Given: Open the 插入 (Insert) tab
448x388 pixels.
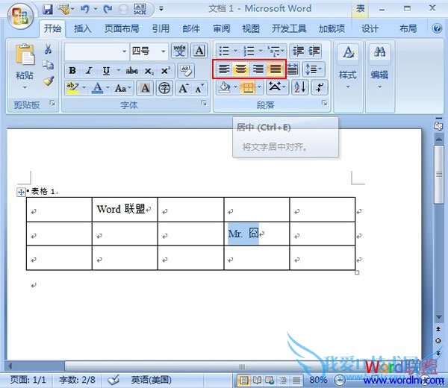Looking at the screenshot, I should [x=83, y=28].
